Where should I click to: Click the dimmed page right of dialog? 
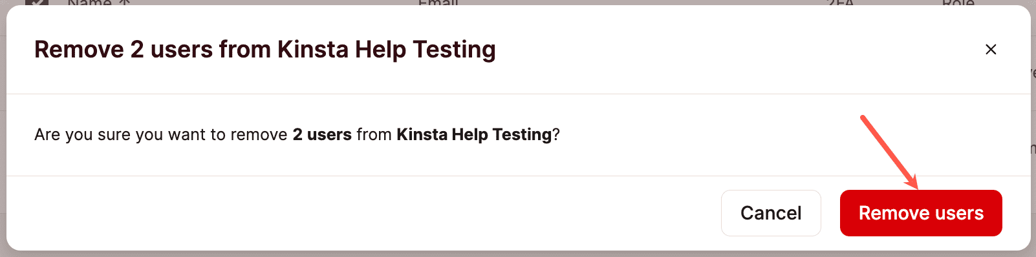(x=1033, y=129)
